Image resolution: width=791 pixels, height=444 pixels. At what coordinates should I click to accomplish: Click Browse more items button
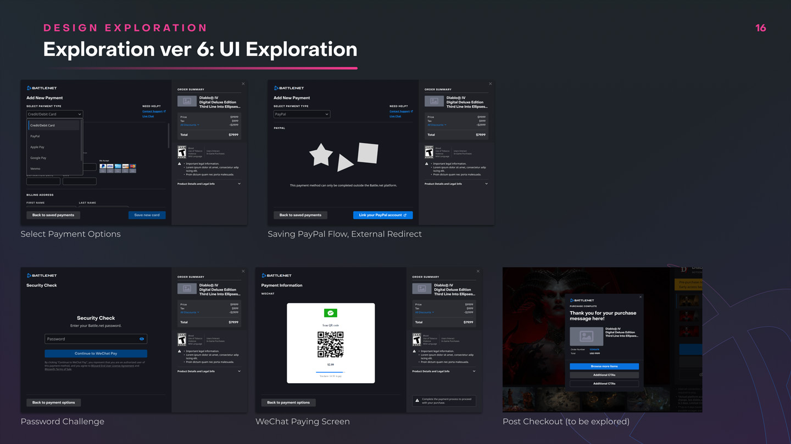(604, 366)
